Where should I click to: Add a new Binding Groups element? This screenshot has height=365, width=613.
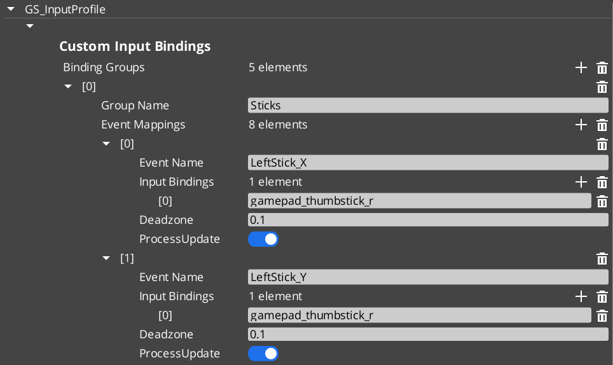[x=581, y=67]
